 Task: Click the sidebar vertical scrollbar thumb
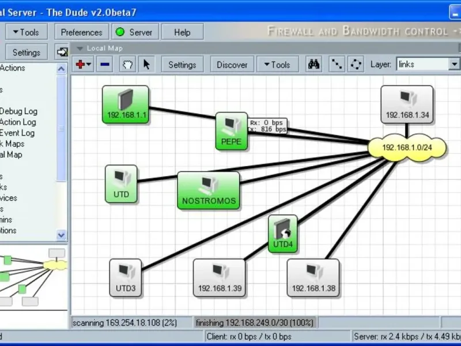pyautogui.click(x=61, y=128)
